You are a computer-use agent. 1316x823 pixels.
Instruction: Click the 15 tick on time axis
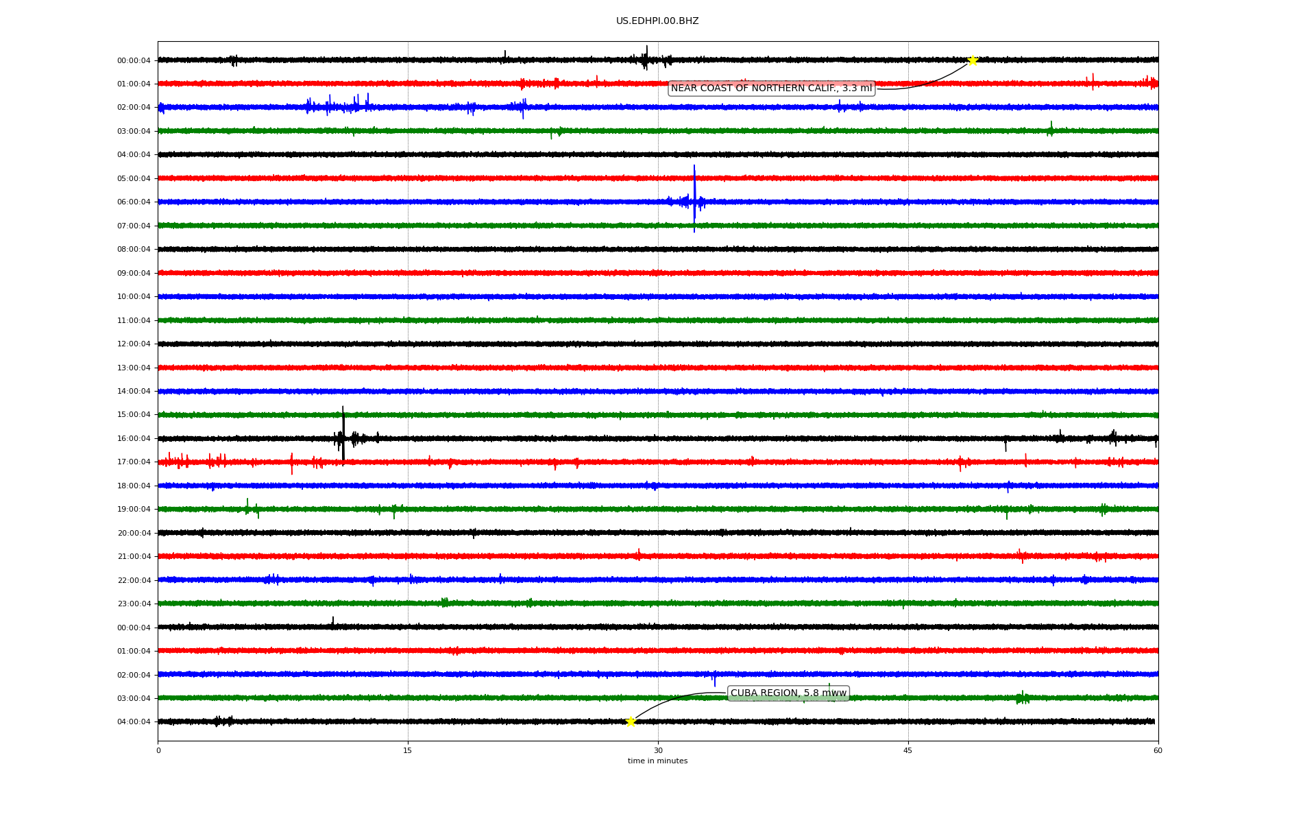[x=408, y=750]
